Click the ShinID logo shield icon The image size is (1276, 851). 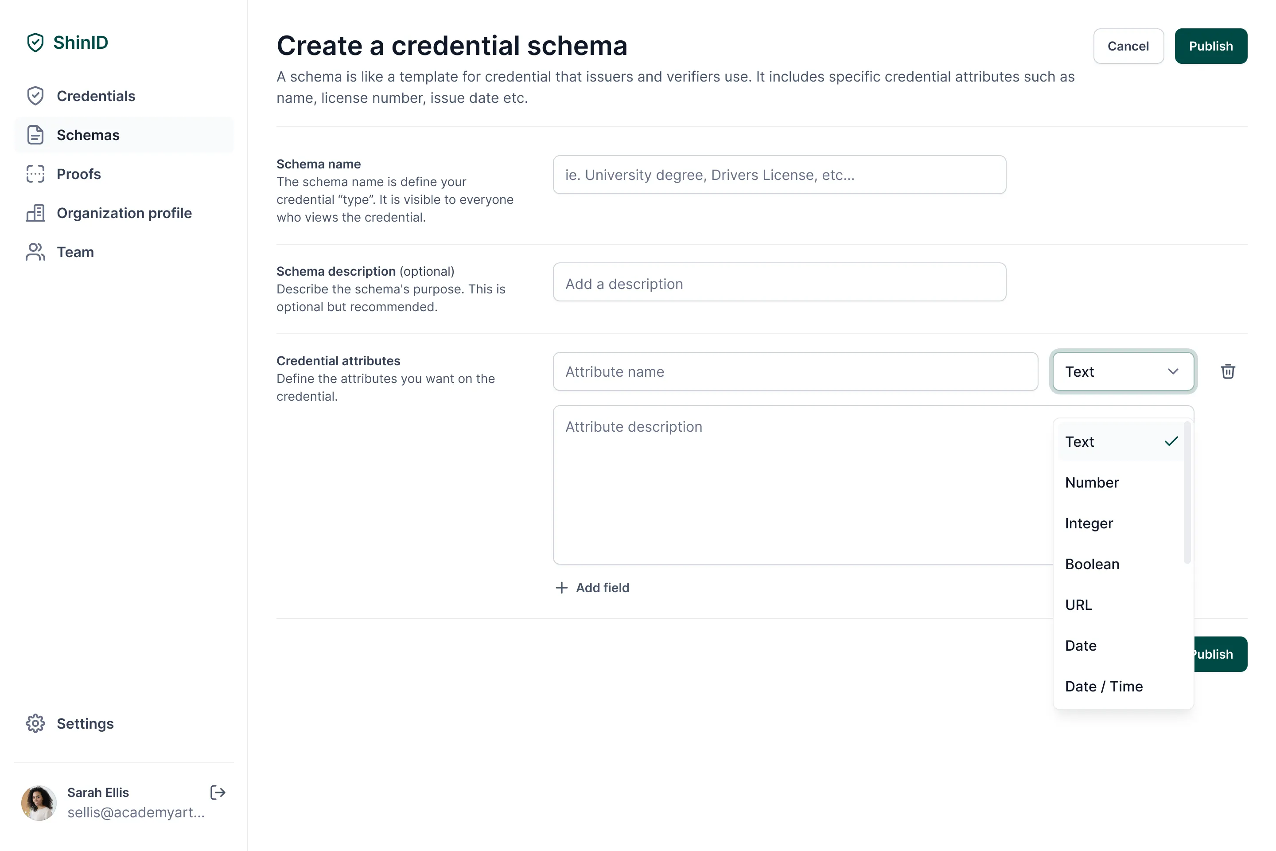click(x=36, y=43)
